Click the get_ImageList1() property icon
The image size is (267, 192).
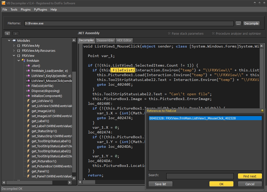click(x=29, y=111)
